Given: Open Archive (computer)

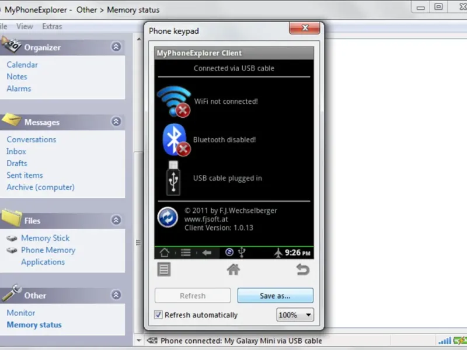Looking at the screenshot, I should [40, 187].
